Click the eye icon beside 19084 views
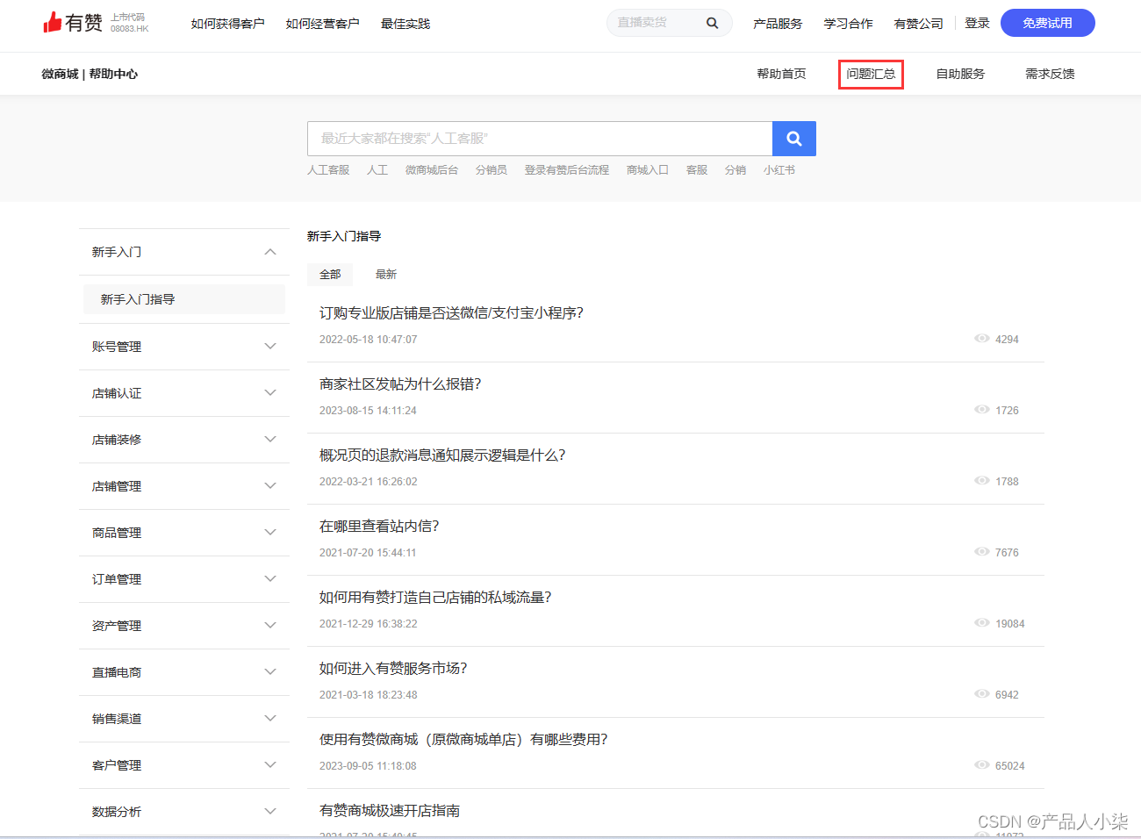 pyautogui.click(x=982, y=623)
